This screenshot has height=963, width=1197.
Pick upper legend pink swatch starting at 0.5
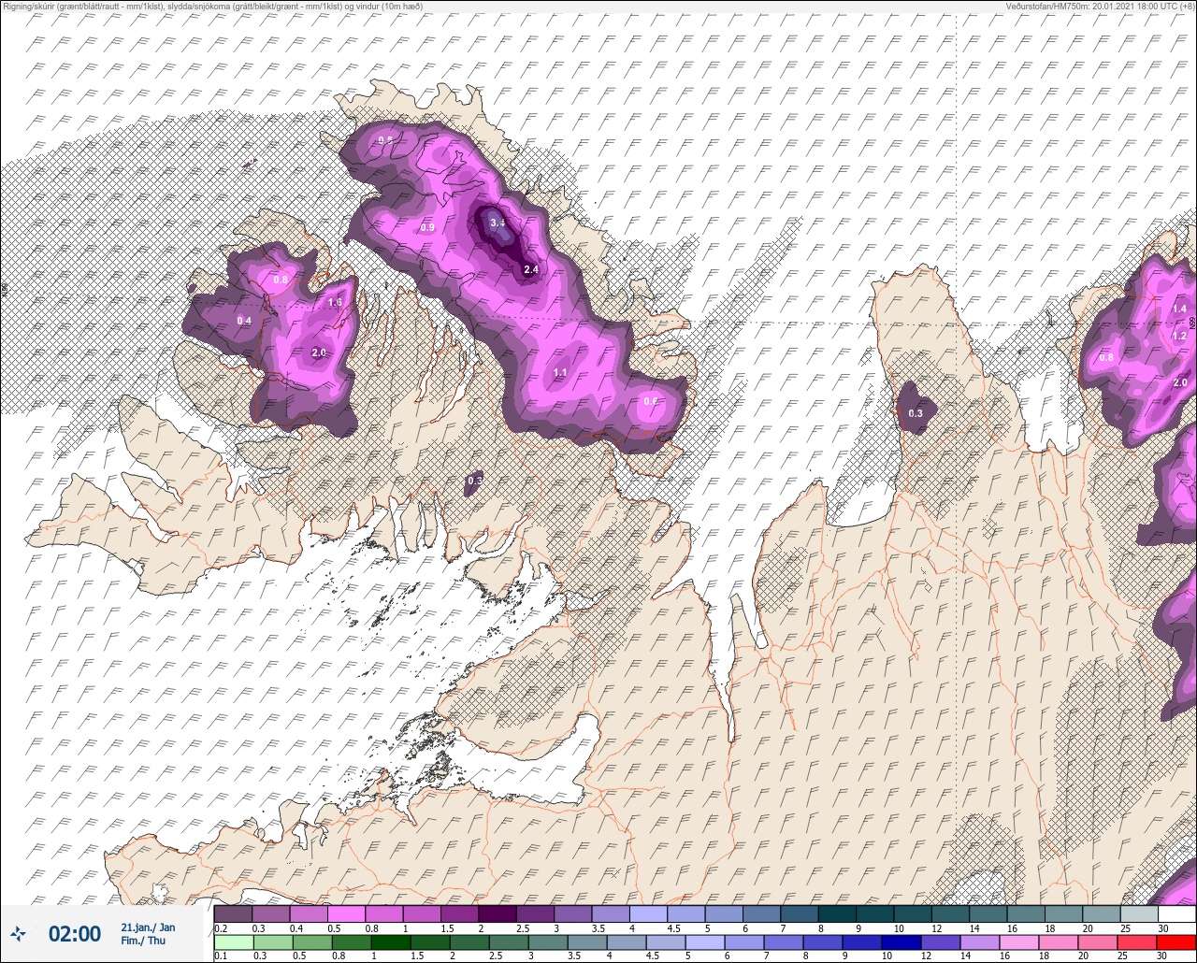346,913
